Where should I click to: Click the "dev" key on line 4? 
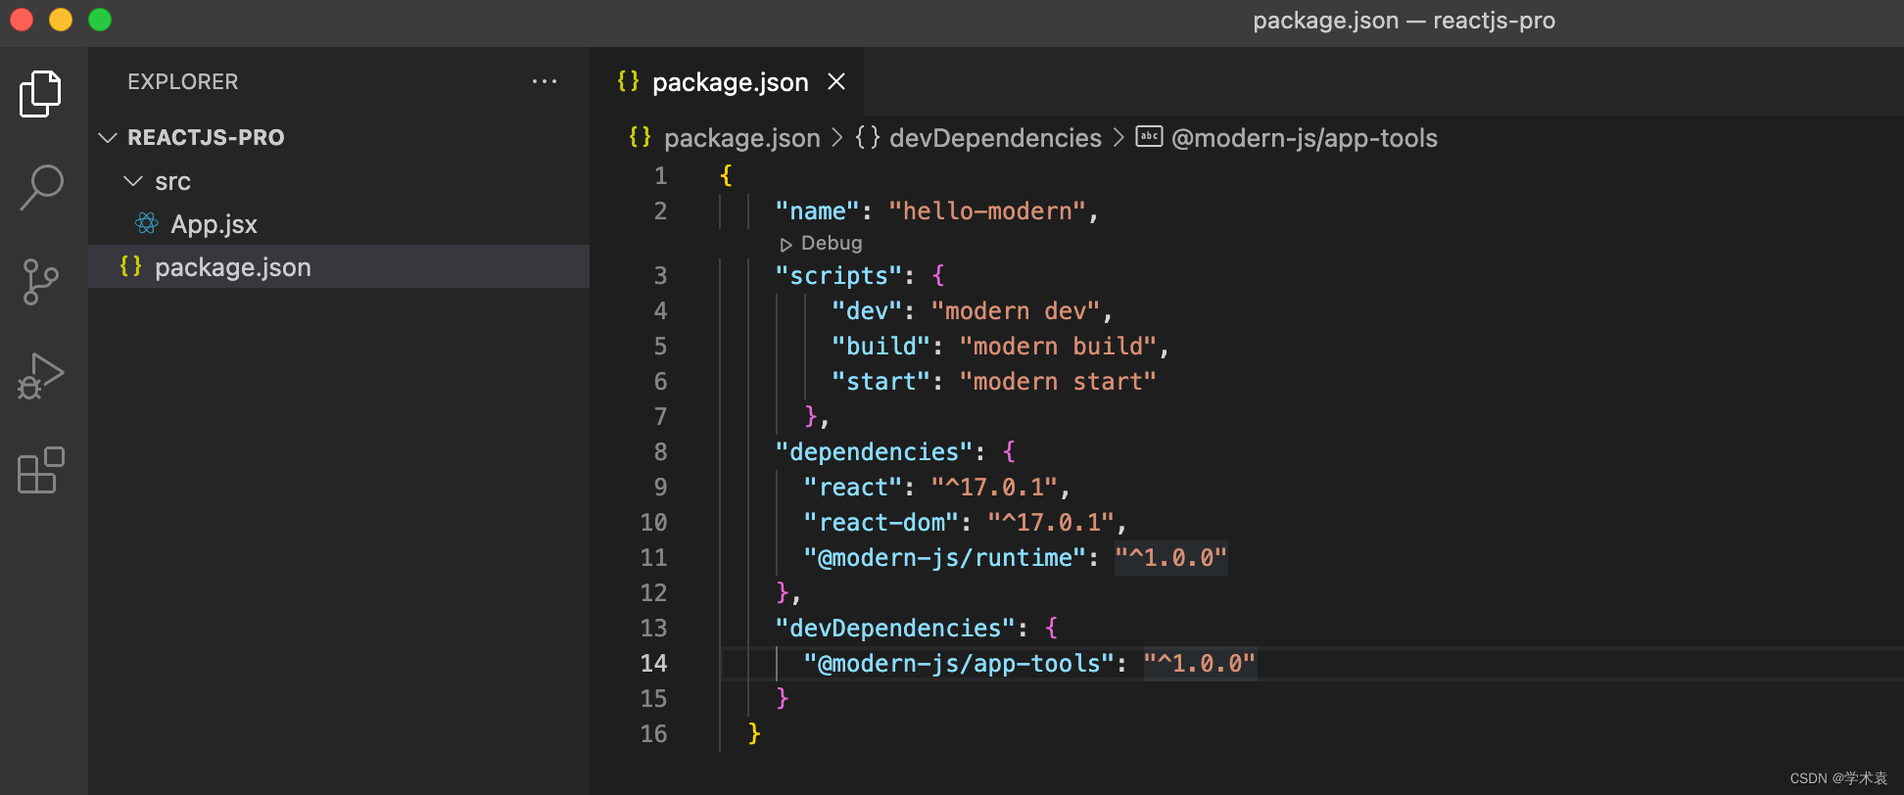pyautogui.click(x=867, y=310)
